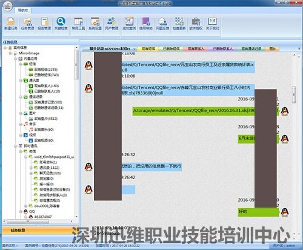Collapse the 内置应用 tree node

[x=16, y=59]
